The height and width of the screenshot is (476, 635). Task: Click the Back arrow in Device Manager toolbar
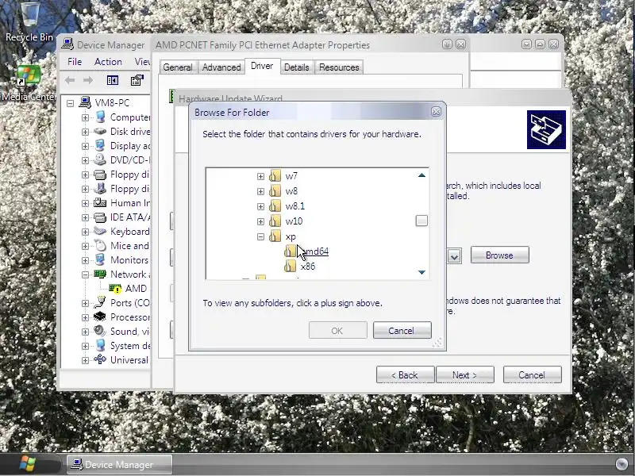70,80
